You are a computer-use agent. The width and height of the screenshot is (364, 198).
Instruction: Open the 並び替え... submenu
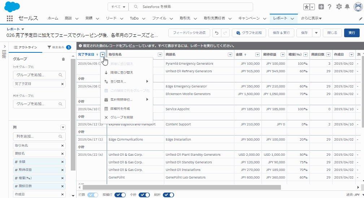(x=127, y=82)
